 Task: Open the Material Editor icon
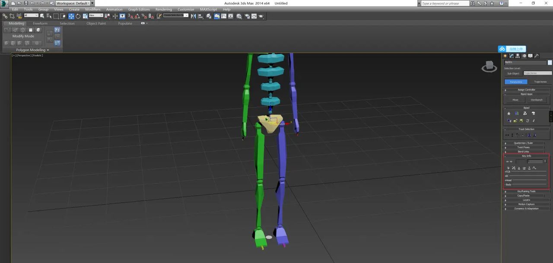coord(239,16)
